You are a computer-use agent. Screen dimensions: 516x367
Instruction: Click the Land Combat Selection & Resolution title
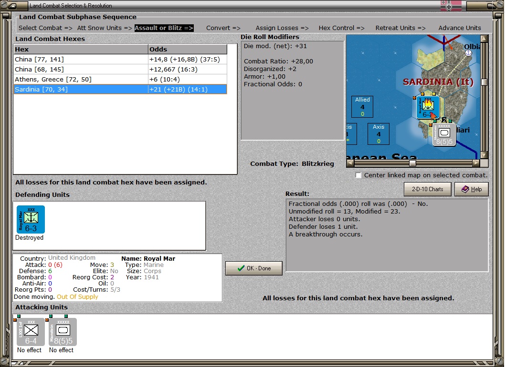[71, 6]
